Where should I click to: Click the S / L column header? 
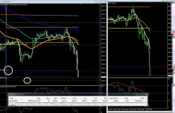click(x=85, y=98)
